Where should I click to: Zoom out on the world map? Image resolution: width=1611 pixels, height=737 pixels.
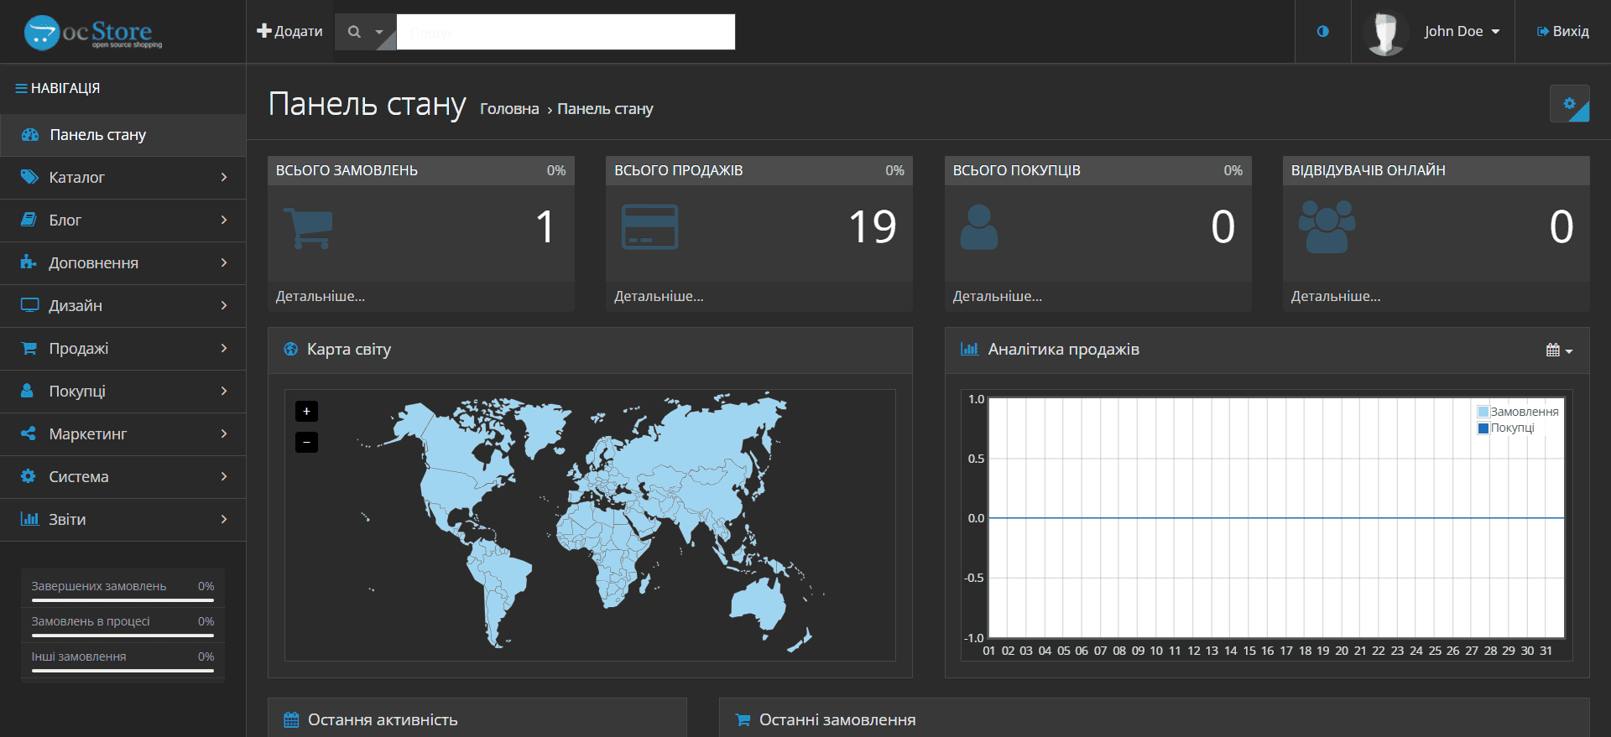click(x=306, y=442)
